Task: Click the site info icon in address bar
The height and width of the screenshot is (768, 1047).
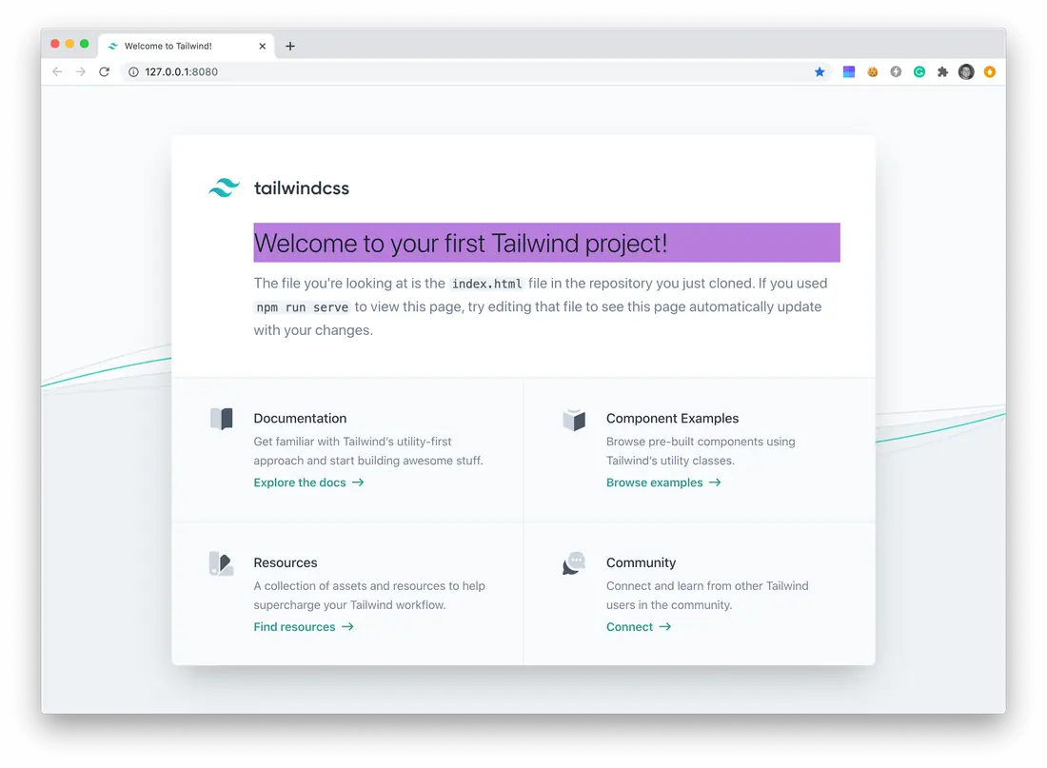Action: (133, 72)
